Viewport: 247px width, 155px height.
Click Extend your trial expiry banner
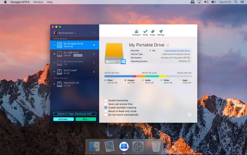75,114
